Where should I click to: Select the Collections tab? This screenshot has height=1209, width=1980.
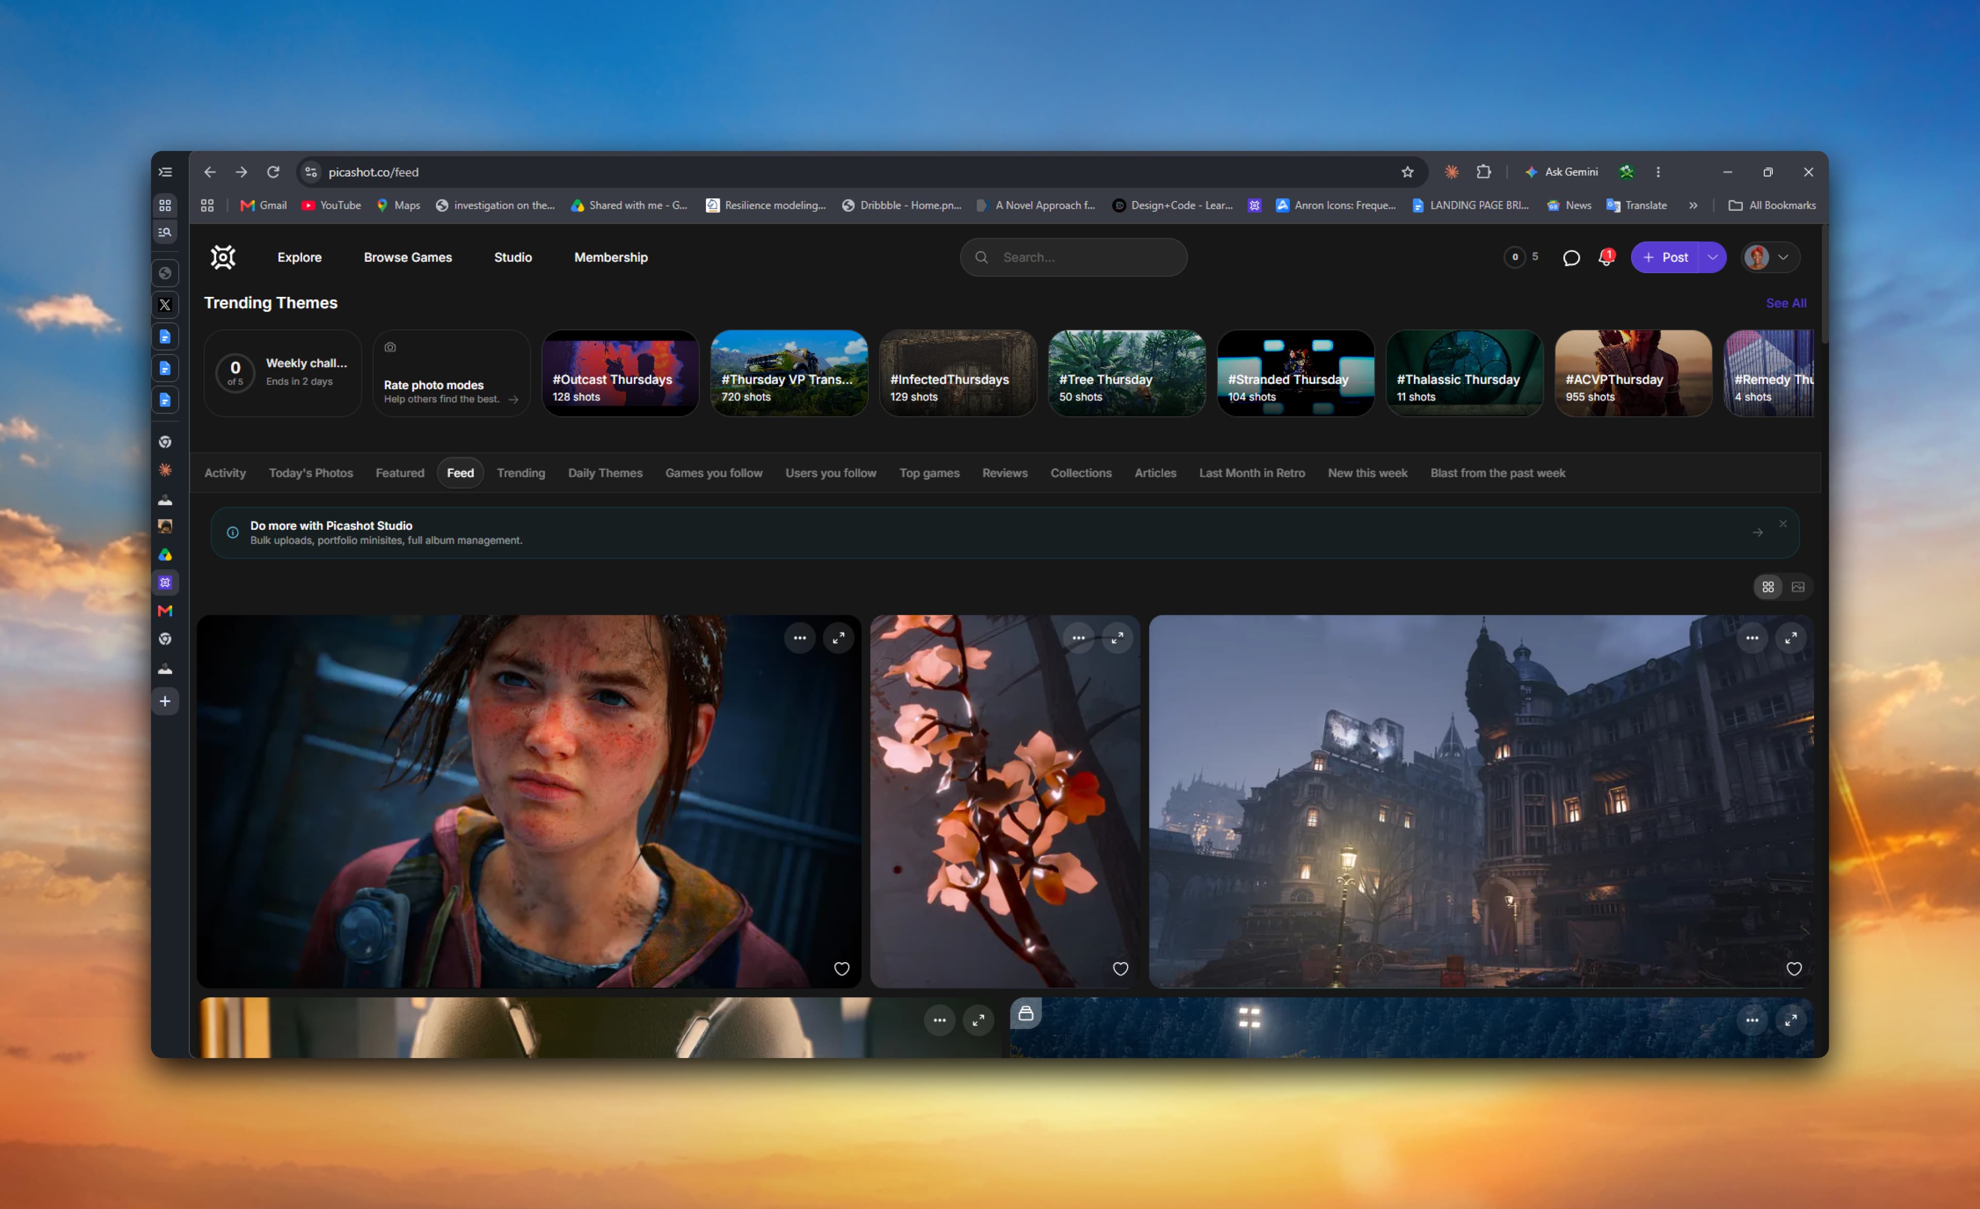pos(1081,473)
